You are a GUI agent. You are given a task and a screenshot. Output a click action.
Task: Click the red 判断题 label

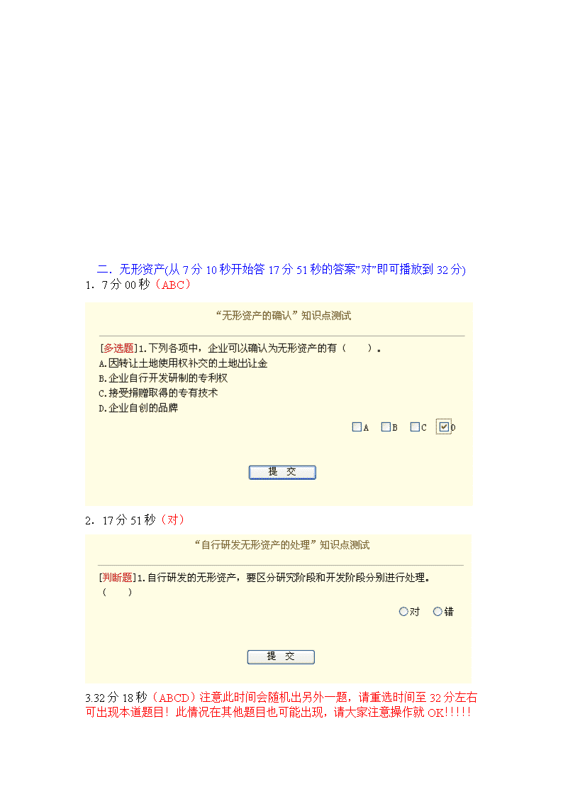tap(117, 578)
